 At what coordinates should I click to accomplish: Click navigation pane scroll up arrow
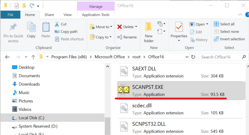tap(108, 66)
